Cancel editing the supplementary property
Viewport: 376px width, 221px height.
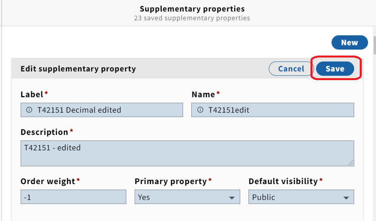[x=291, y=69]
